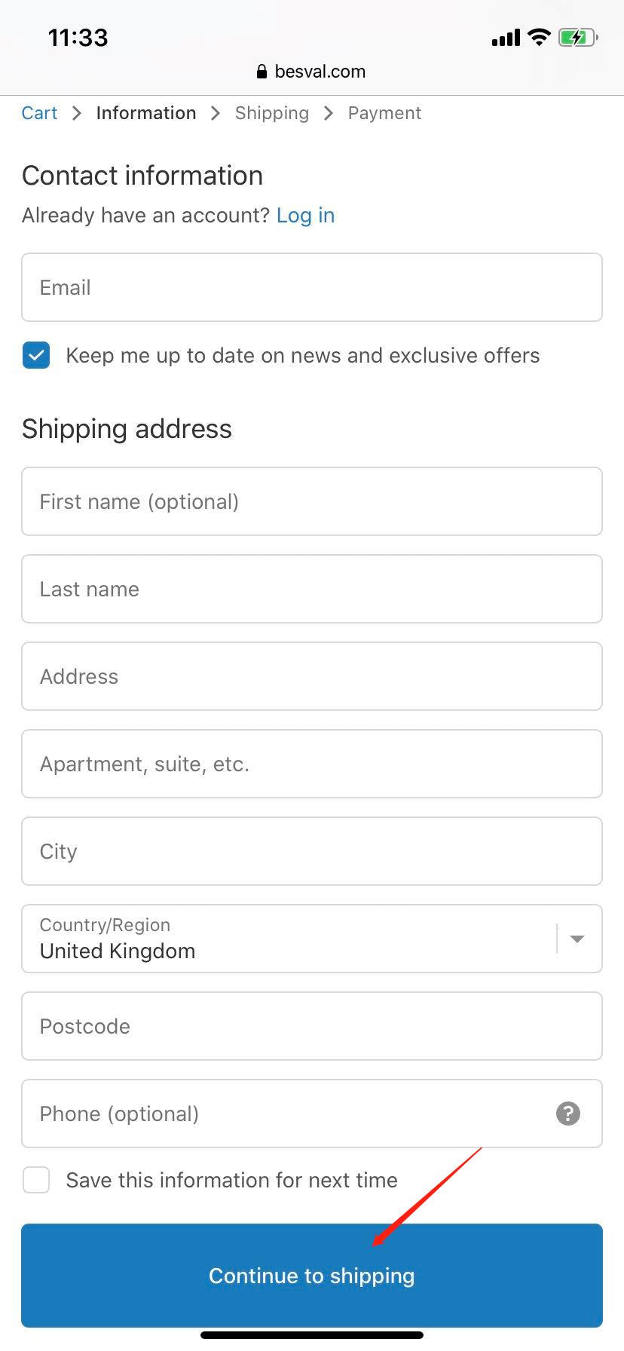Go back to Cart breadcrumb
Screen dimensions: 624x1351
tap(39, 113)
